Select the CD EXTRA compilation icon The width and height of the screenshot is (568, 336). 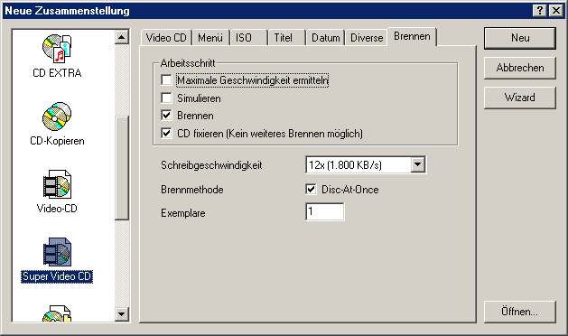[57, 49]
